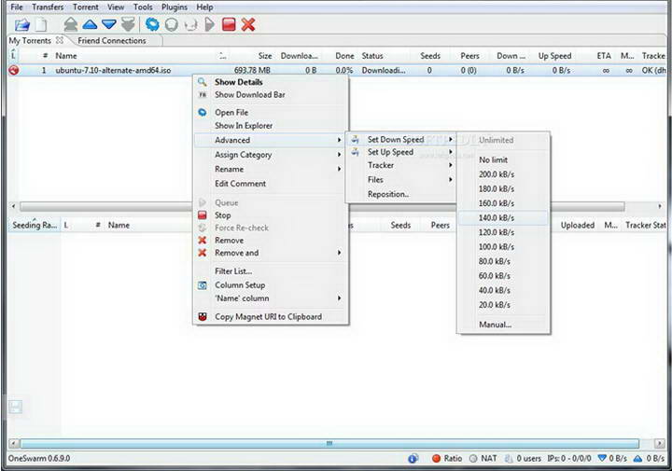Open the Torrent menu
672x471 pixels.
coord(85,7)
